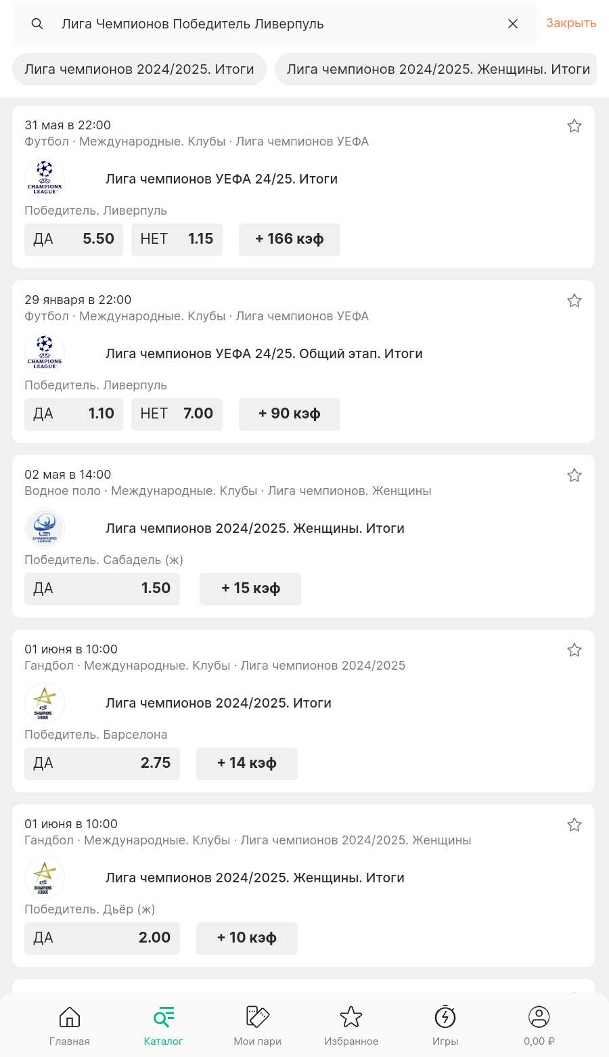The width and height of the screenshot is (609, 1057).
Task: Show + 15 кэф more odds
Action: (x=250, y=588)
